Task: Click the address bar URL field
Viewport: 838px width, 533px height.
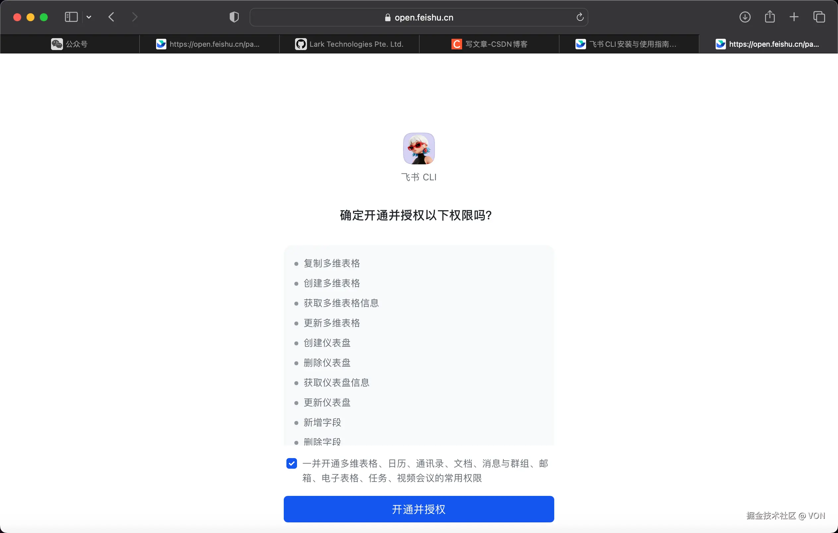Action: 424,17
